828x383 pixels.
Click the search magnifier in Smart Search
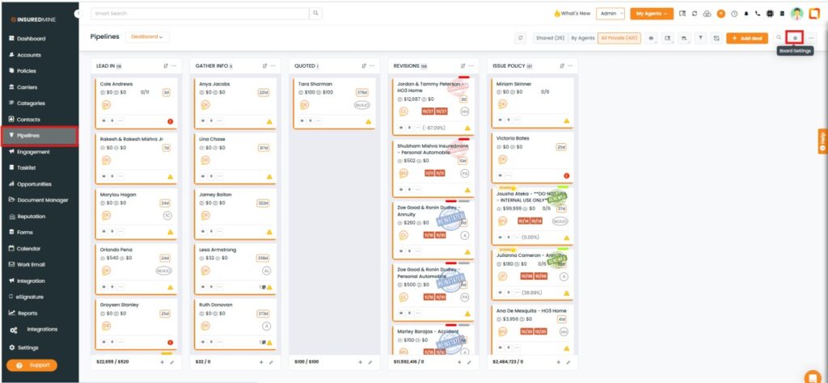(x=315, y=14)
